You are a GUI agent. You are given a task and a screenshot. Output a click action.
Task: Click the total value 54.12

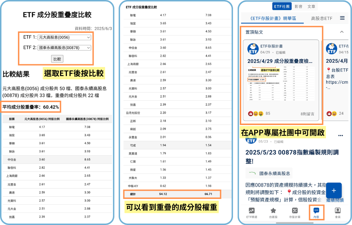tap(163, 194)
